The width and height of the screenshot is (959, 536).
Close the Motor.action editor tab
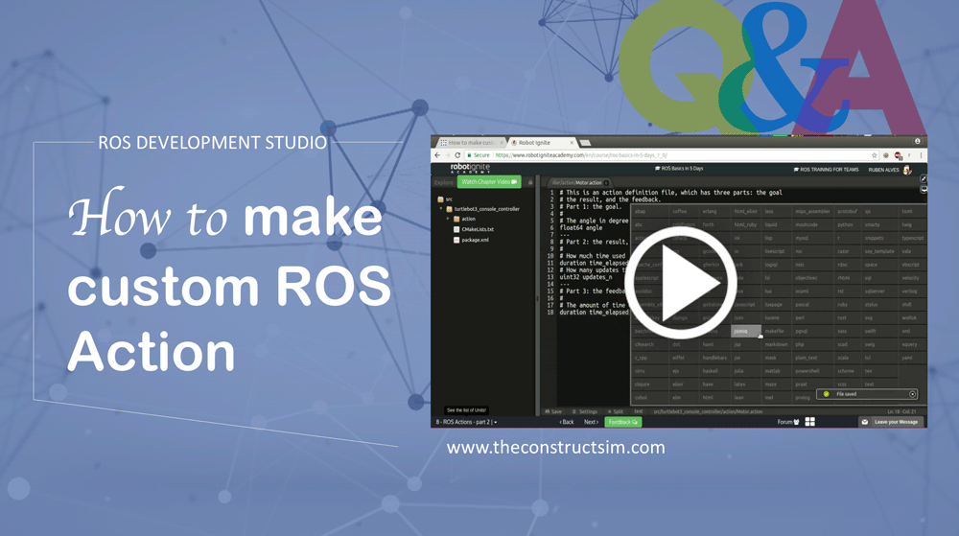pyautogui.click(x=605, y=183)
